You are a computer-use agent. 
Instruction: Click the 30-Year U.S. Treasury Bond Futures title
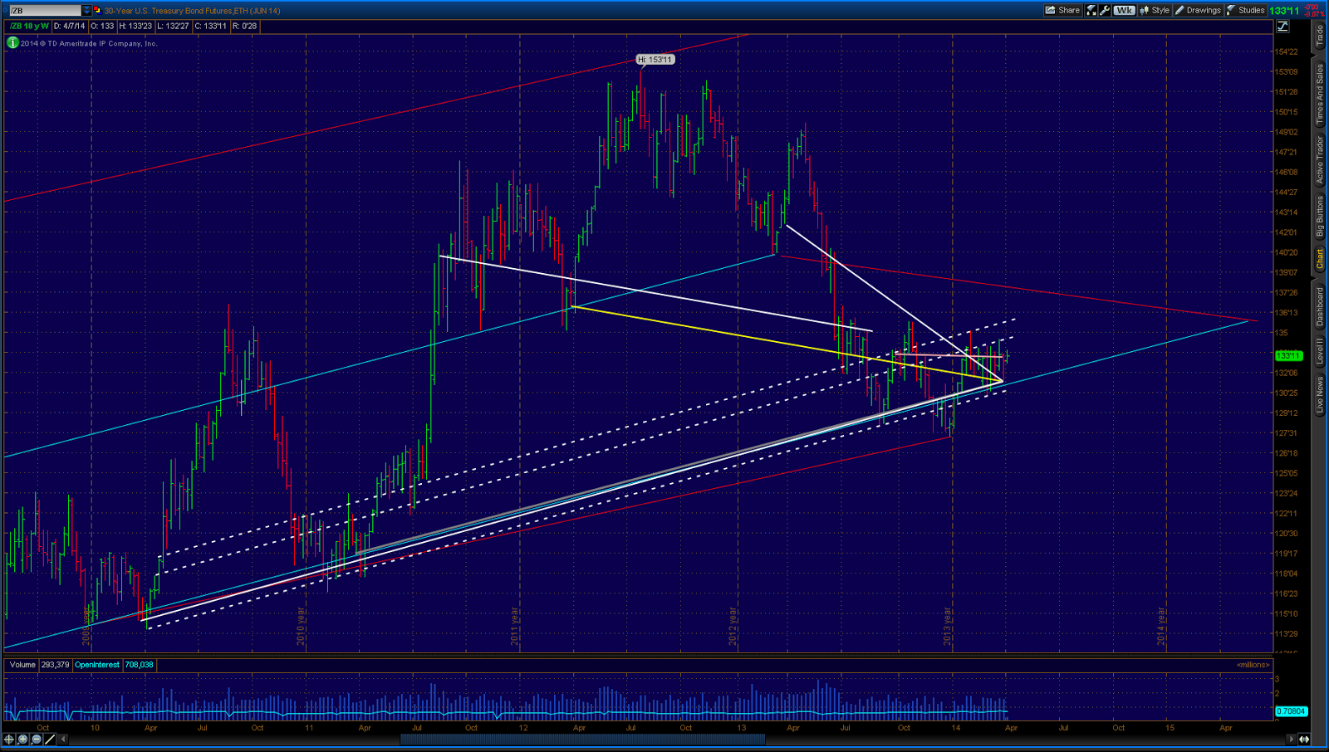tap(193, 11)
